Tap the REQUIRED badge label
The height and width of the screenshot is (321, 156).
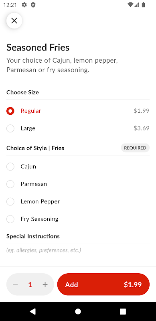pos(135,148)
